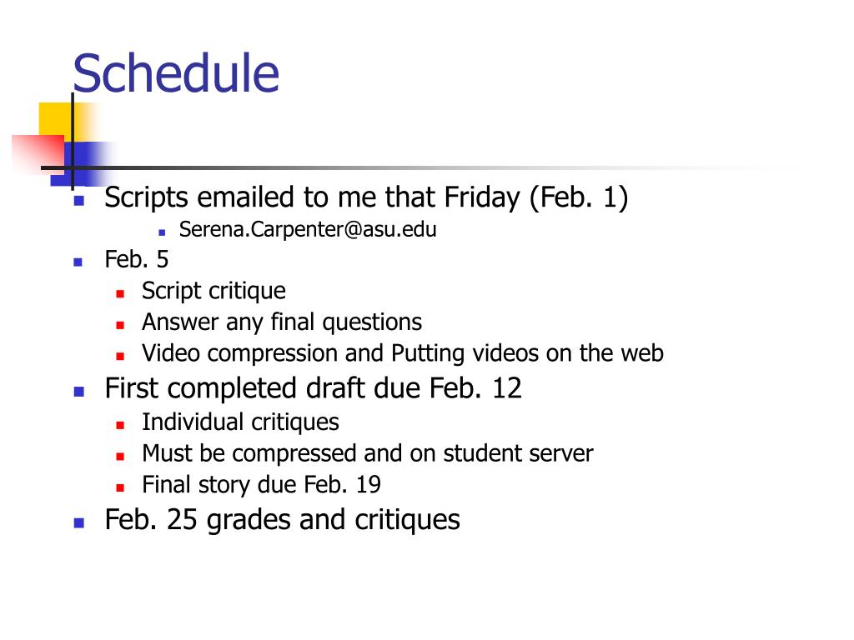
Task: Click the blue bullet beside First completed draft
Action: point(79,392)
